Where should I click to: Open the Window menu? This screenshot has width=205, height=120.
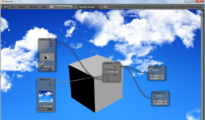coord(34,7)
